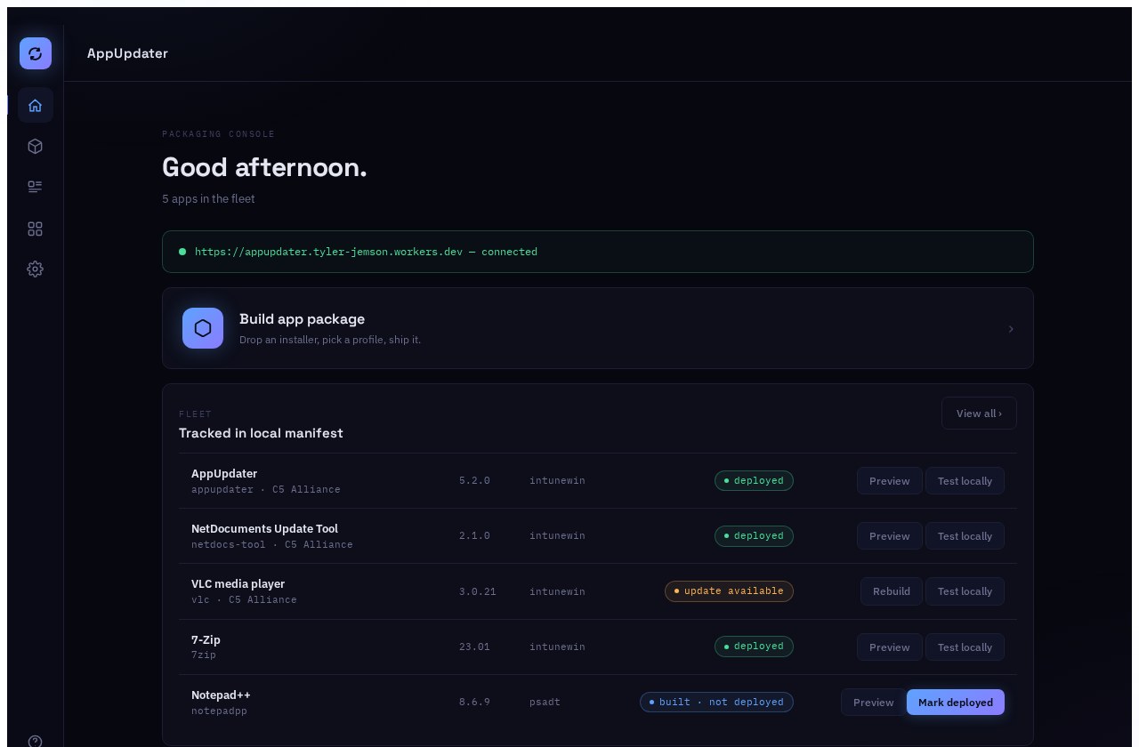Mark Notepad++ as deployed

click(956, 703)
